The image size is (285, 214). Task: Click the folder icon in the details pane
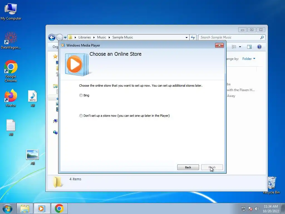click(x=58, y=182)
